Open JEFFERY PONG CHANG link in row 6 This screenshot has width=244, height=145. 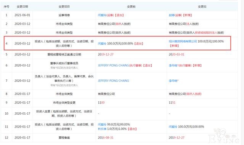point(114,65)
